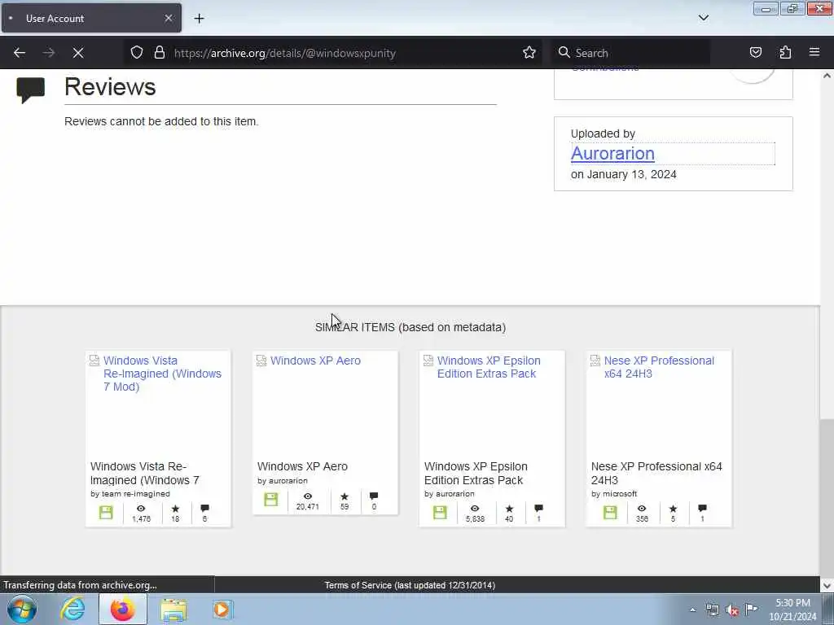Screen dimensions: 834x625
Task: Click favorites star showing 18
Action: (x=175, y=509)
